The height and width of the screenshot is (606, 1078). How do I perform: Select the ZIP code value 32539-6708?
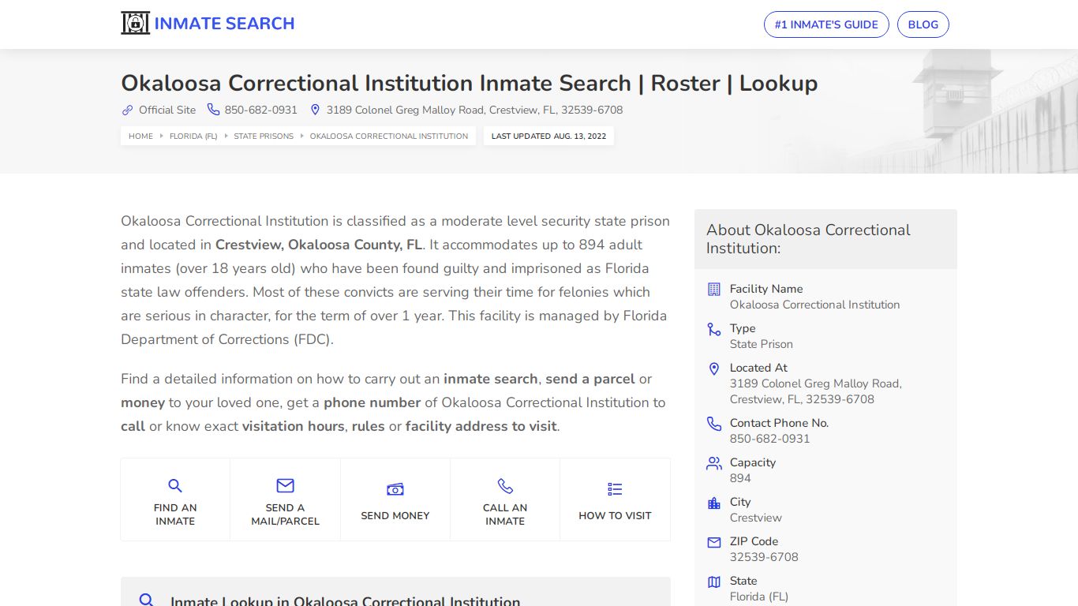coord(764,557)
